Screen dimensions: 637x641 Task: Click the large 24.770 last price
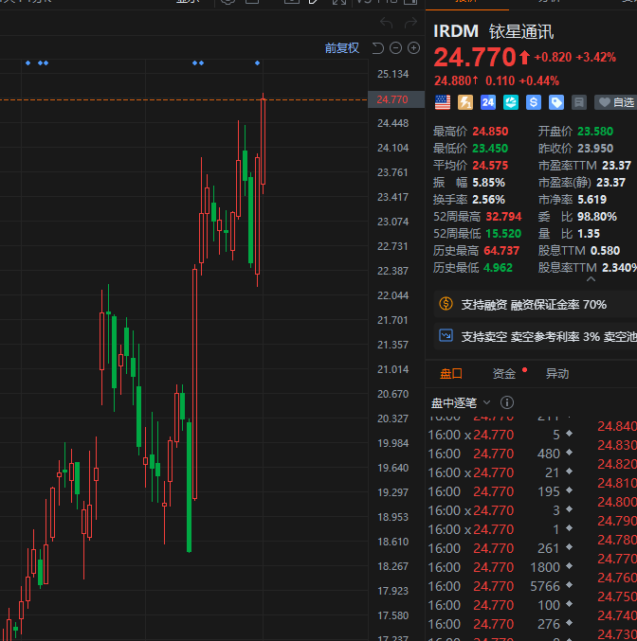pos(475,57)
